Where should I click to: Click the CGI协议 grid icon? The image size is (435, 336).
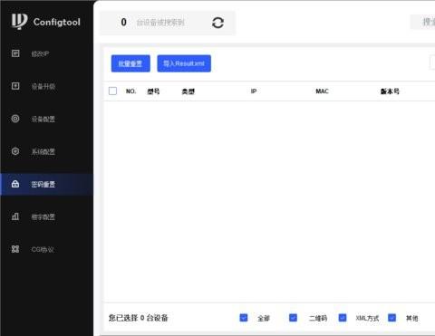[x=15, y=249]
